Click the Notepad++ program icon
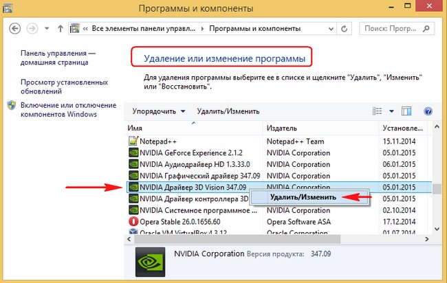447x283 pixels. (134, 140)
